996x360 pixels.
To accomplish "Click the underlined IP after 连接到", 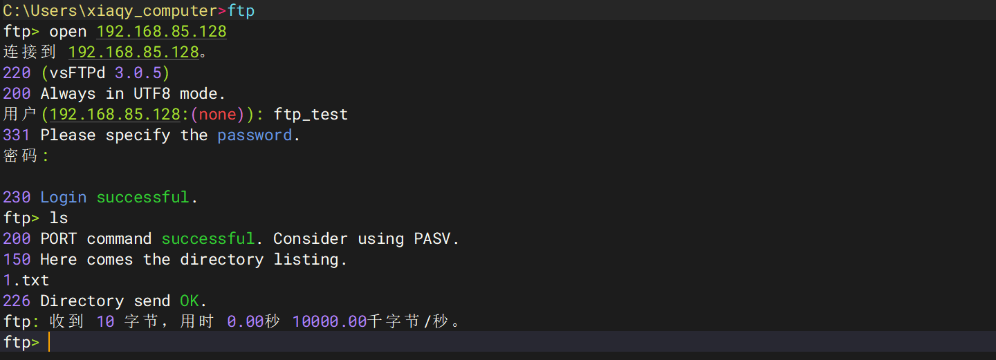I will [x=133, y=53].
